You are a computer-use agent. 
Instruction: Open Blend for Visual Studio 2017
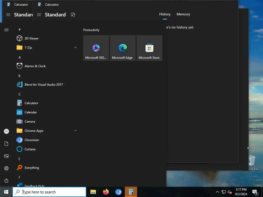pos(47,84)
